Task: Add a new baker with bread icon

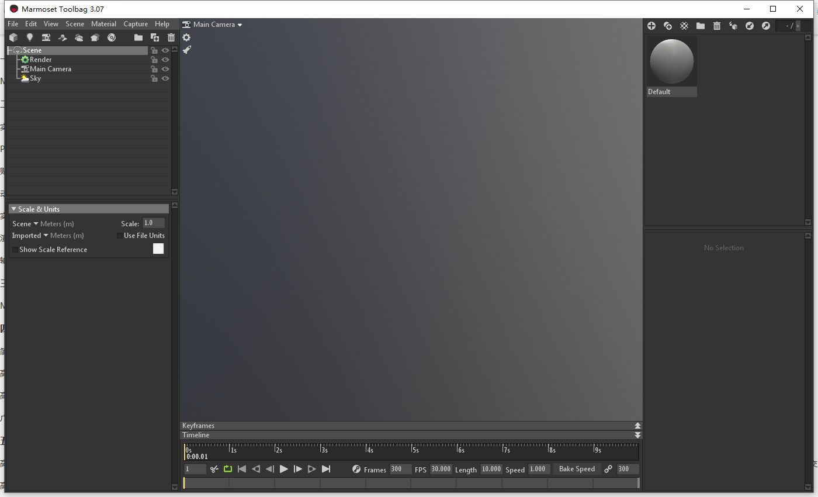Action: (x=95, y=37)
